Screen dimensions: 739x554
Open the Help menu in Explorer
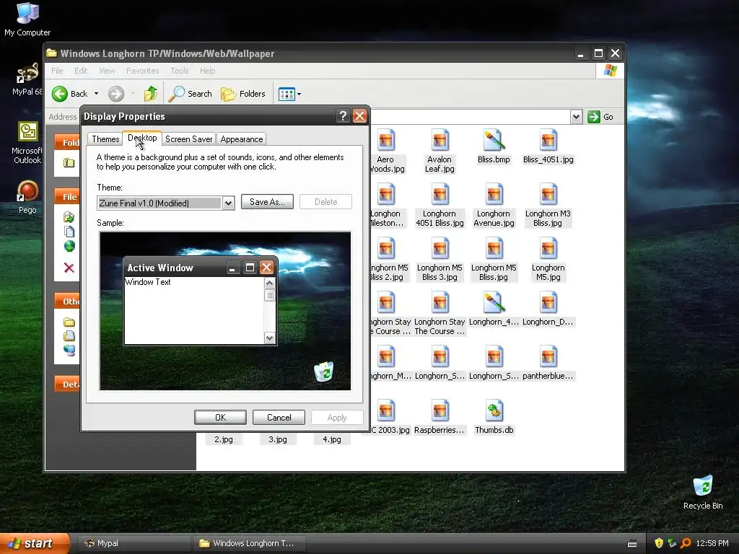[207, 71]
